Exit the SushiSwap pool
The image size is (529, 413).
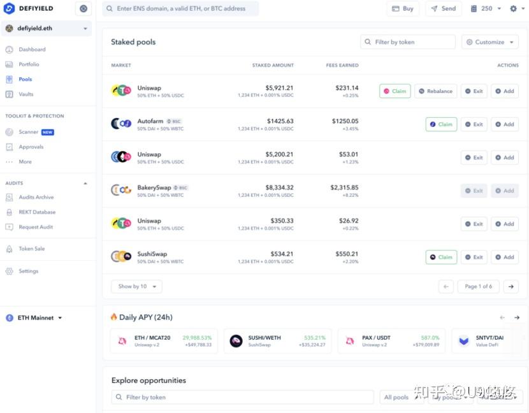coord(474,257)
